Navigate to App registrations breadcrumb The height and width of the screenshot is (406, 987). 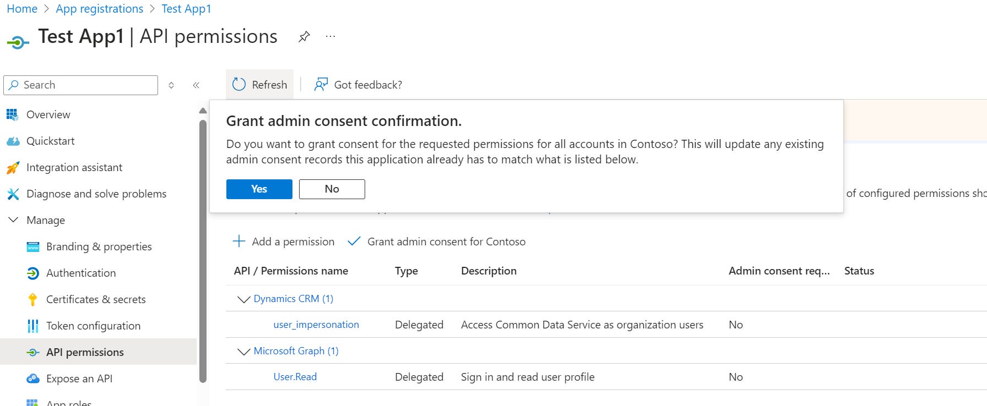(x=99, y=9)
